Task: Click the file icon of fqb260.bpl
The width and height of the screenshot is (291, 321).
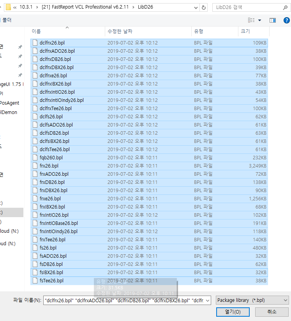Action: click(x=35, y=158)
